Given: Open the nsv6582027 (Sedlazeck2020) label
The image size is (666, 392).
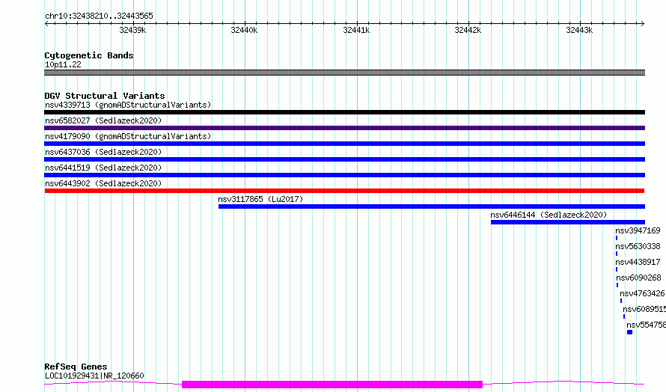Looking at the screenshot, I should click(103, 120).
